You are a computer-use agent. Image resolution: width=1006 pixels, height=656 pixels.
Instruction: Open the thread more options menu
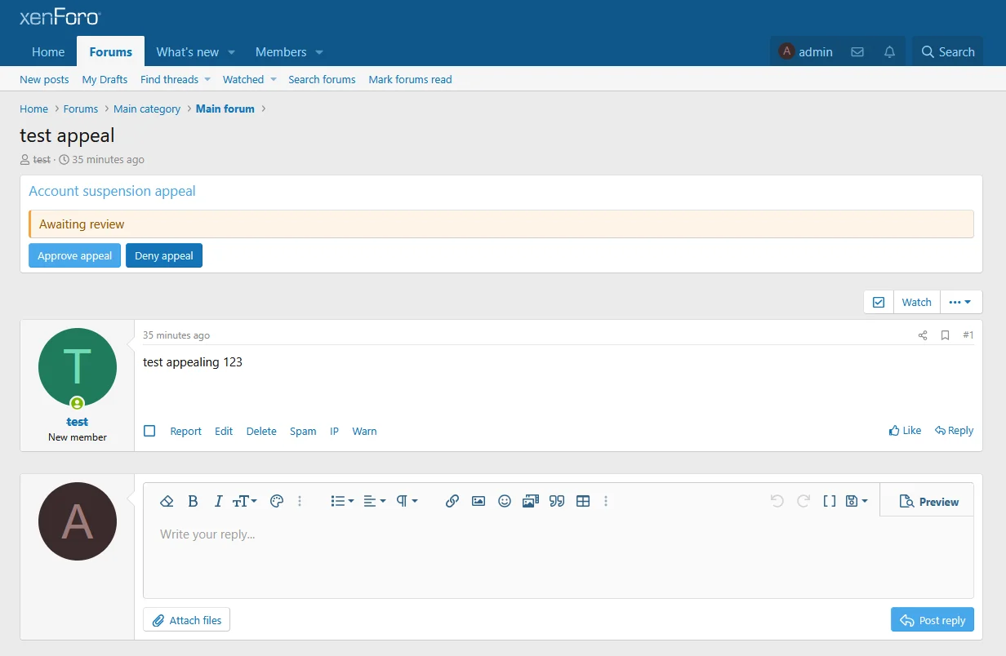click(961, 302)
